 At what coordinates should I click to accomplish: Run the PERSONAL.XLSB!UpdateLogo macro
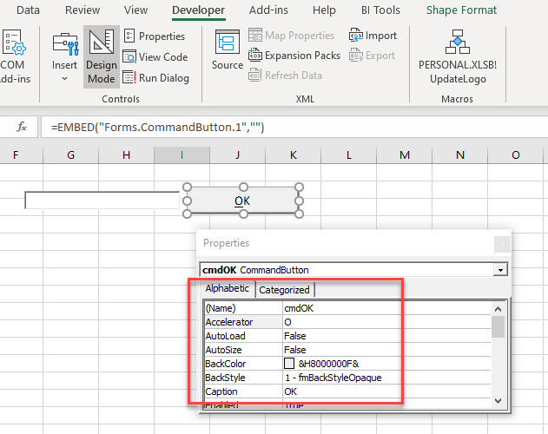(x=457, y=56)
